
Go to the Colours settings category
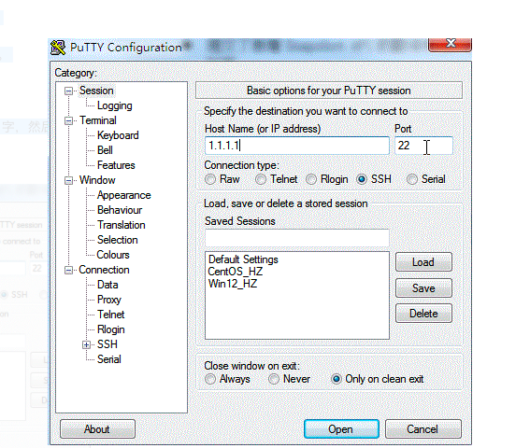coord(113,255)
